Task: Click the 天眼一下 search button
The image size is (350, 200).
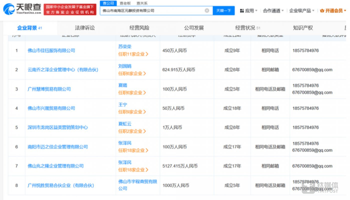Action: pyautogui.click(x=223, y=10)
